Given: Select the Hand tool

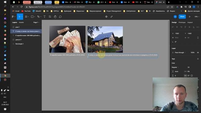Looking at the screenshot, I should [55, 17].
